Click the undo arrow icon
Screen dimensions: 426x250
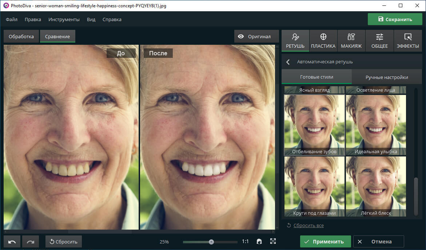pos(12,242)
